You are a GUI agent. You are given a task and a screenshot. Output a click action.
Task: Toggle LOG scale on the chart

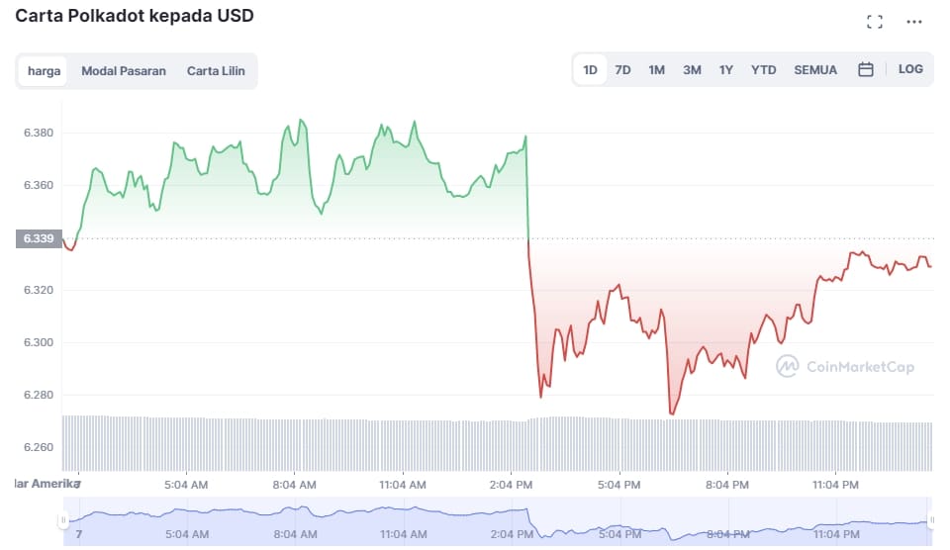coord(910,69)
